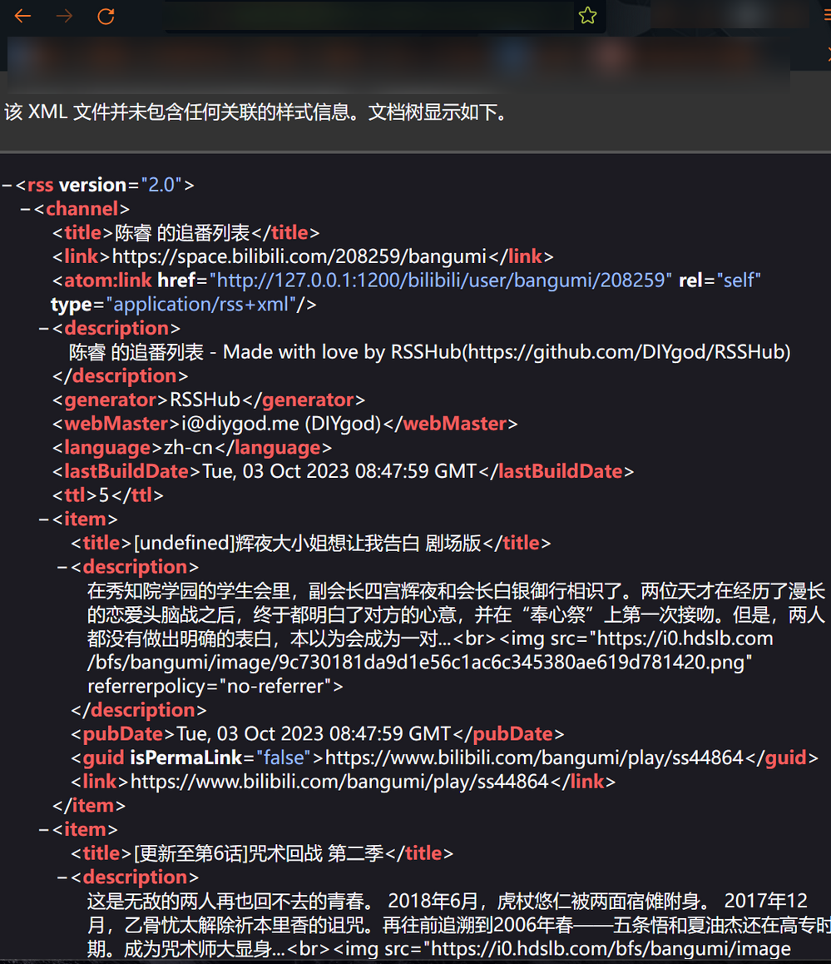The width and height of the screenshot is (831, 964).
Task: Click the RSSHub generator text
Action: 205,400
